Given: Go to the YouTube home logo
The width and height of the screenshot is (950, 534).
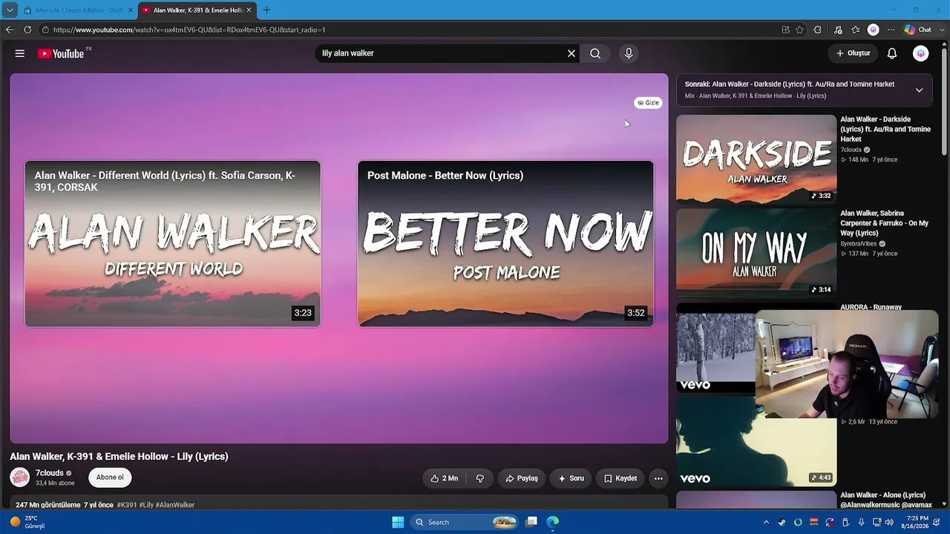Looking at the screenshot, I should coord(61,53).
